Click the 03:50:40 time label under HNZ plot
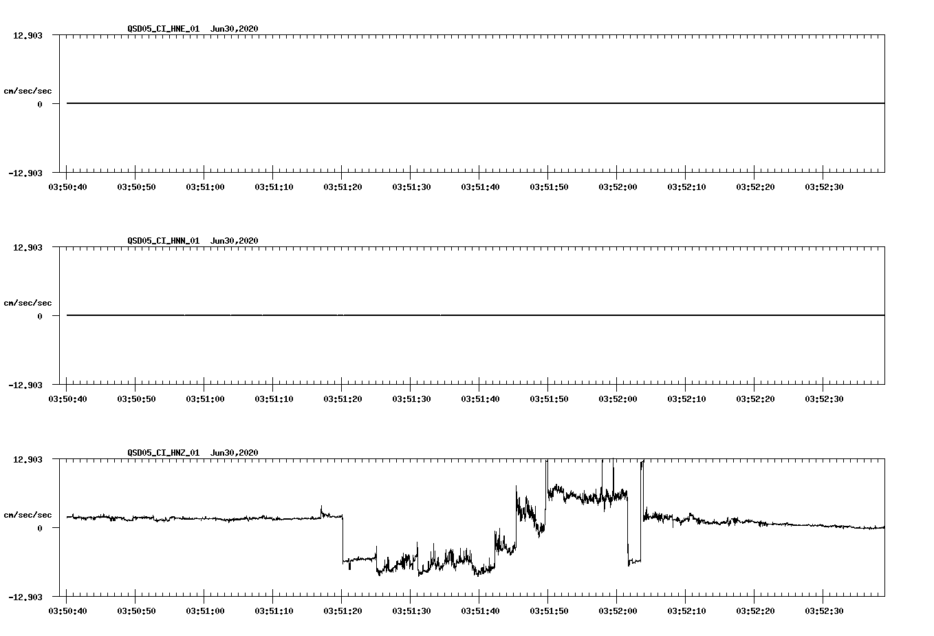Image resolution: width=934 pixels, height=636 pixels. click(x=67, y=611)
